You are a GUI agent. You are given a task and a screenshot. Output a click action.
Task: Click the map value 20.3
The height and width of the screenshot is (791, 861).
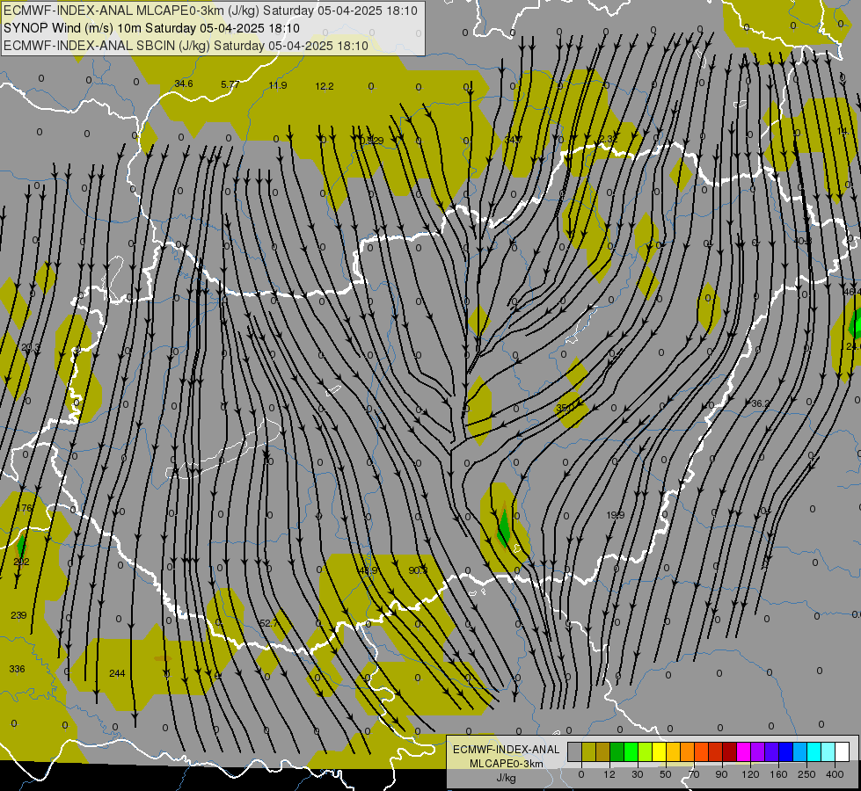[30, 347]
